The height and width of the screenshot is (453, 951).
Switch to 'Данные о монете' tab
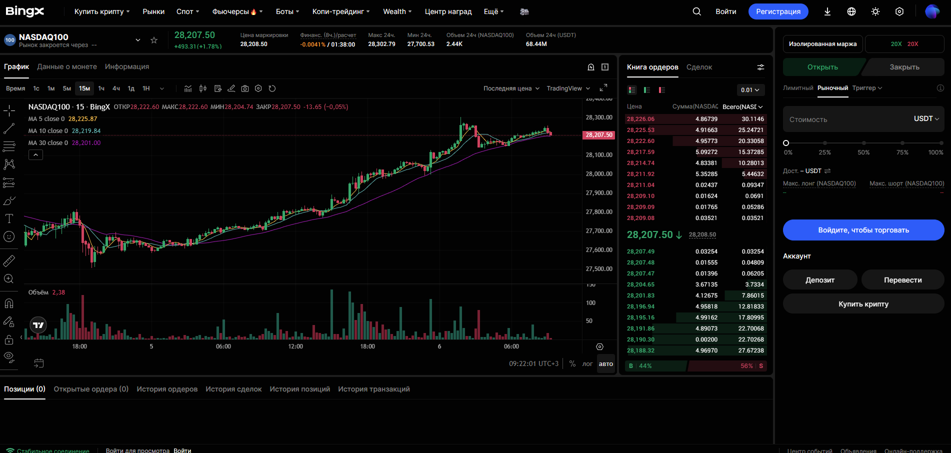(x=67, y=66)
